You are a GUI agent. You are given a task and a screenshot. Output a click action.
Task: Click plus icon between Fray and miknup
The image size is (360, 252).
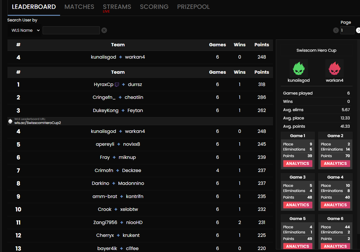pos(114,157)
